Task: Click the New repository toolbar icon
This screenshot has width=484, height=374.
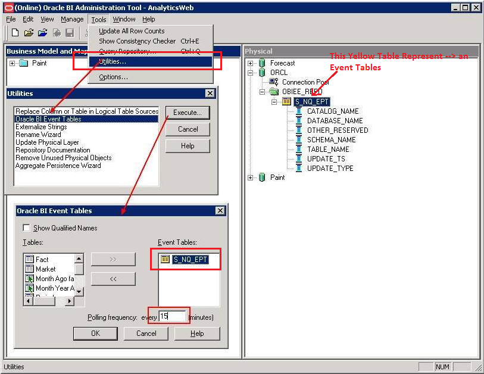Action: coord(15,32)
